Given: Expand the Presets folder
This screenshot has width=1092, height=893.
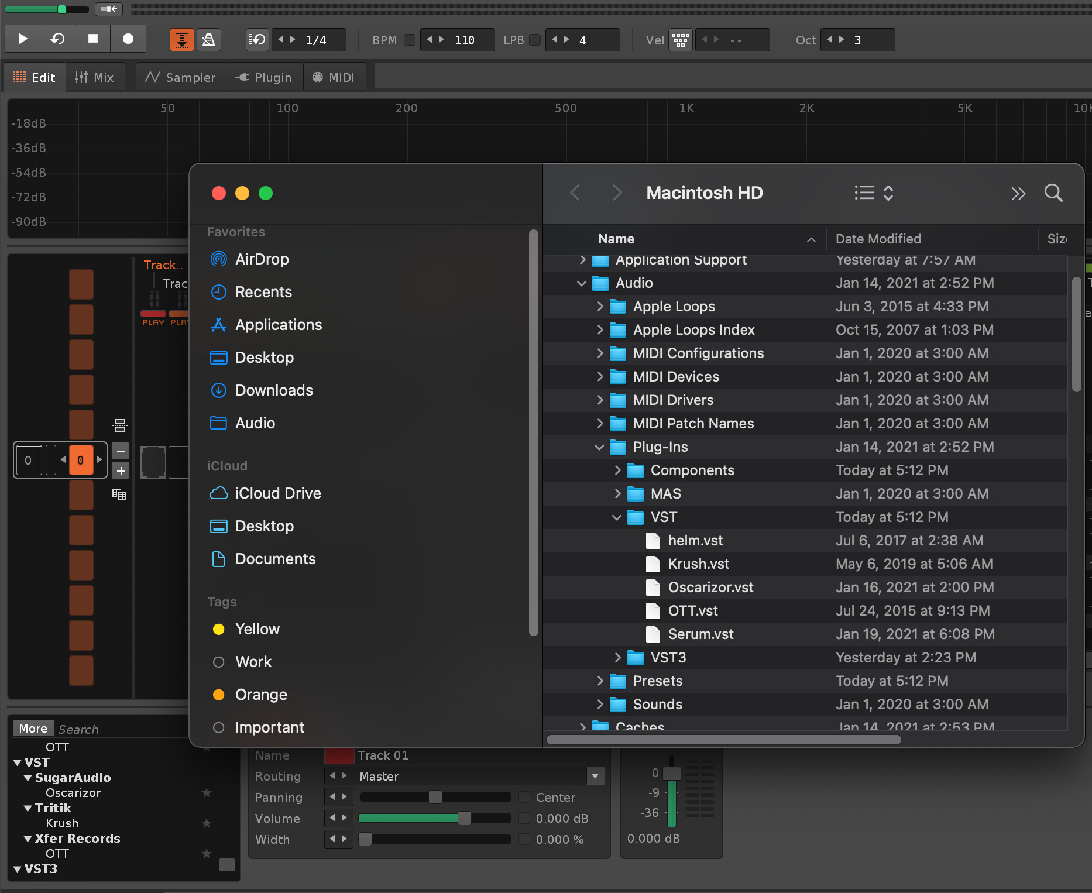Looking at the screenshot, I should [x=600, y=681].
